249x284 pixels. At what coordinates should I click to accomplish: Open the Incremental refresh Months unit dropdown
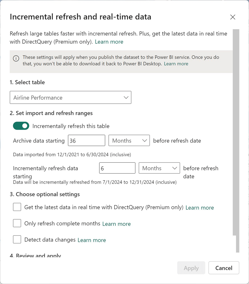[159, 168]
